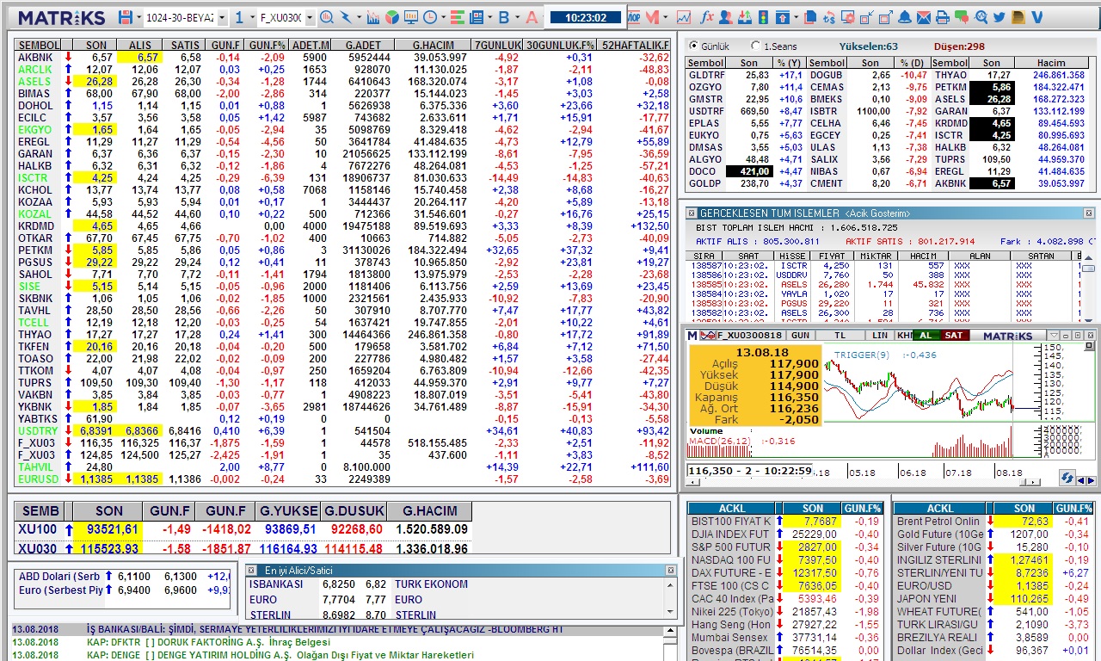Click the blue clock icon
The width and height of the screenshot is (1101, 661).
[430, 17]
